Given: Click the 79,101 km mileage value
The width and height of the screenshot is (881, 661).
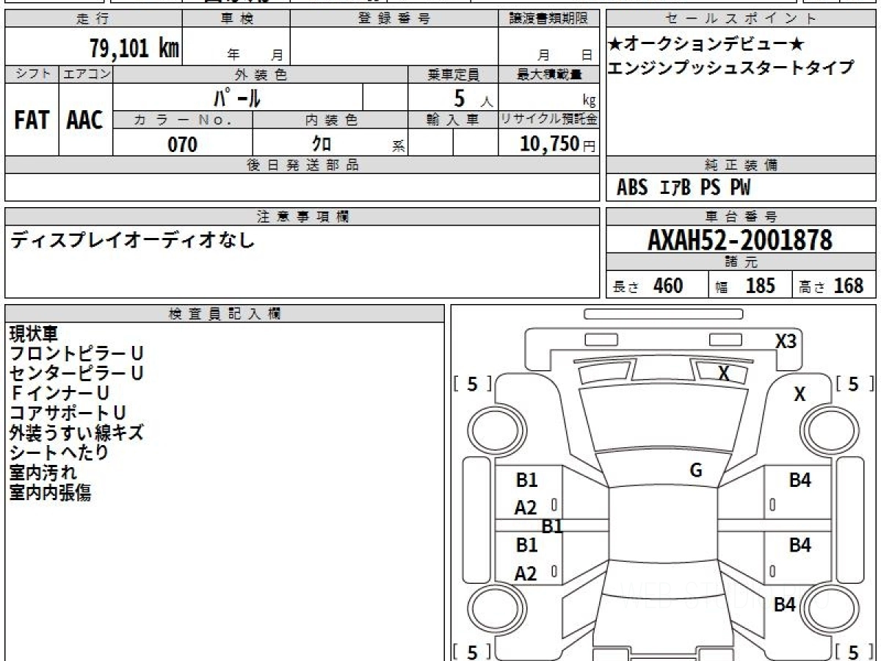Looking at the screenshot, I should (x=134, y=49).
